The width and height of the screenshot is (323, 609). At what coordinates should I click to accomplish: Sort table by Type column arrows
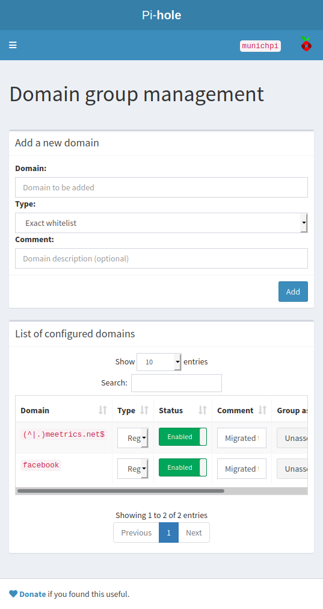(x=144, y=410)
